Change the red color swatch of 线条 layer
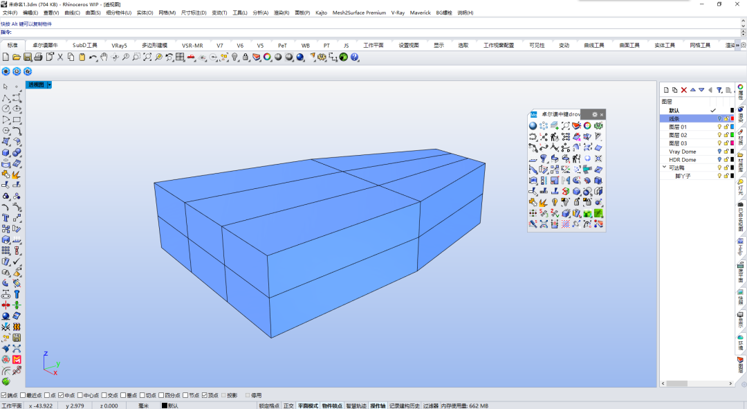The height and width of the screenshot is (409, 747). pyautogui.click(x=732, y=119)
